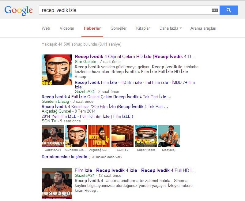This screenshot has width=245, height=201.
Task: Click the Derinlemesine keşfedin link
Action: click(64, 157)
